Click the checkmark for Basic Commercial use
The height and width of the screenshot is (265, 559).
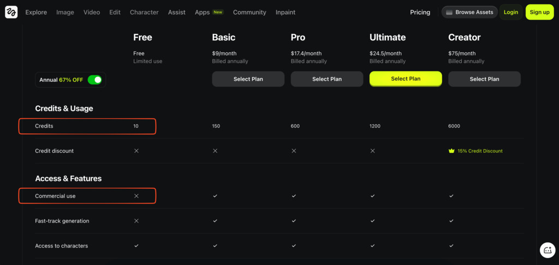click(x=215, y=196)
